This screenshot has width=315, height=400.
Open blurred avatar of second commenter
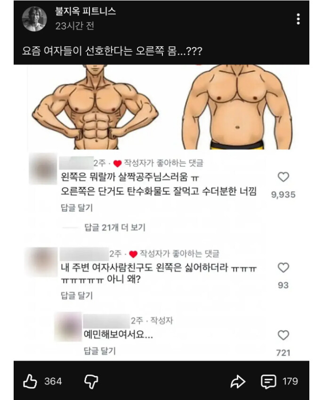coord(41,262)
